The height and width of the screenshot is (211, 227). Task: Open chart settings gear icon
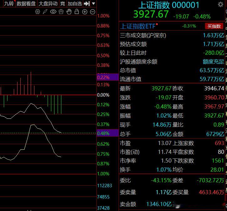tap(38, 12)
